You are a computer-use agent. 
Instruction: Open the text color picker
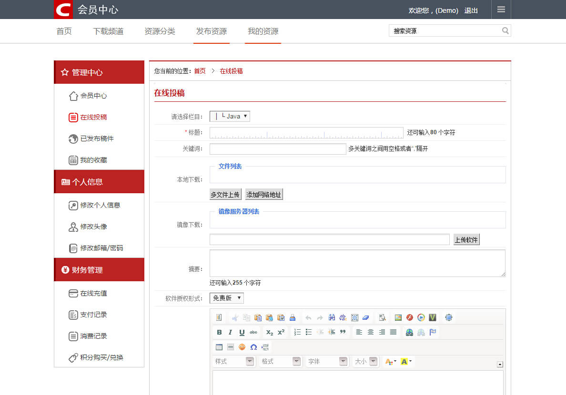click(391, 362)
